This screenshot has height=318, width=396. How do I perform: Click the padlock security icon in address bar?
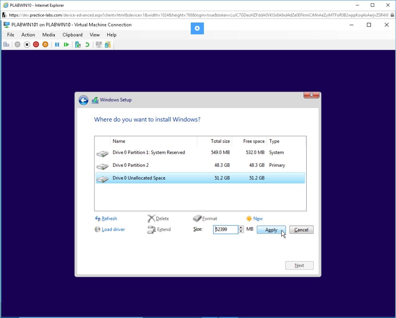tap(392, 15)
